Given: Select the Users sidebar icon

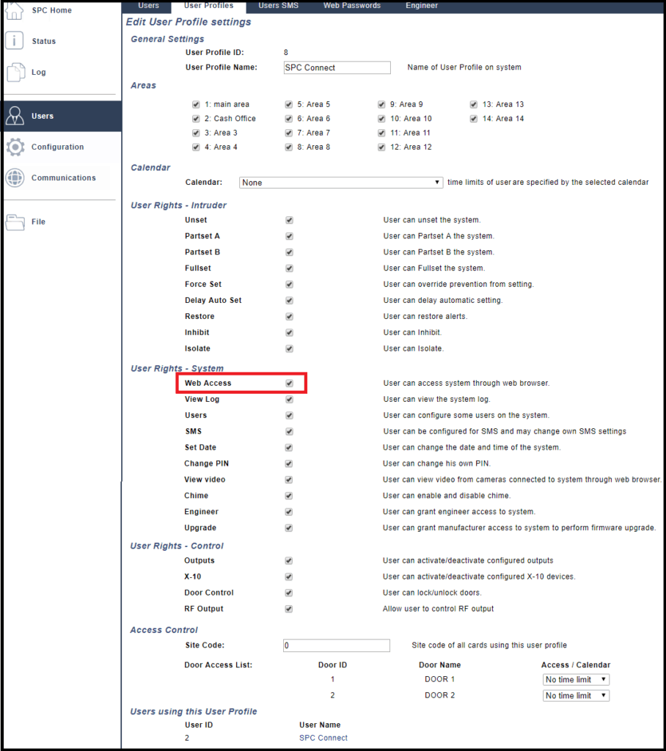Looking at the screenshot, I should pos(14,115).
